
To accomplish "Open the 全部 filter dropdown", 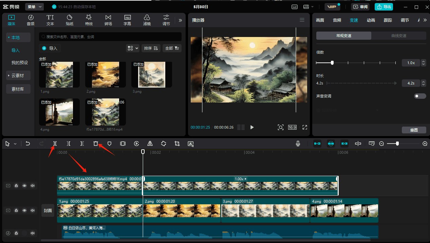I will tap(172, 48).
